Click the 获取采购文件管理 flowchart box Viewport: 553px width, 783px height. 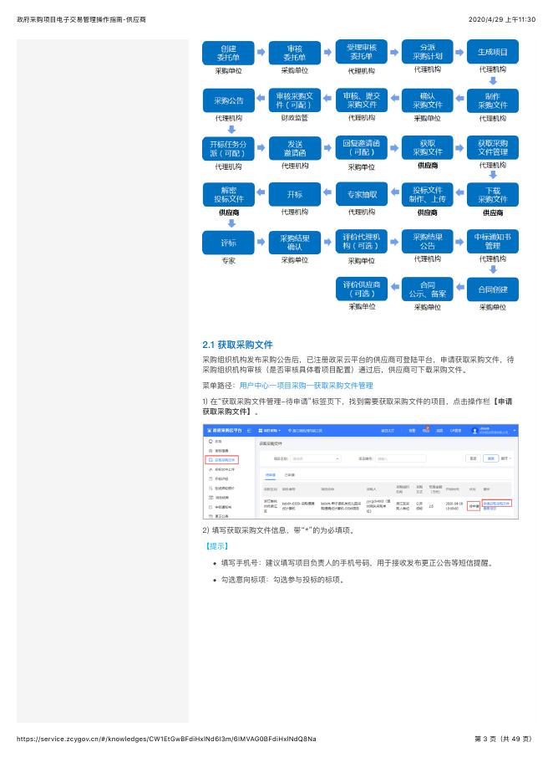pos(493,148)
